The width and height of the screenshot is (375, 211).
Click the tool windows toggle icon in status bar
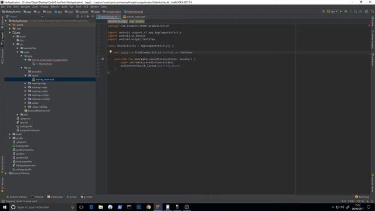[3, 201]
